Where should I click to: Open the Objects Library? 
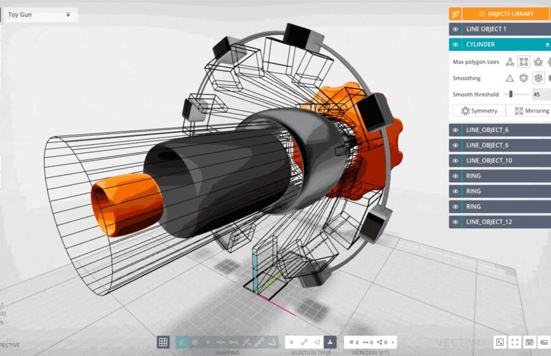(507, 14)
